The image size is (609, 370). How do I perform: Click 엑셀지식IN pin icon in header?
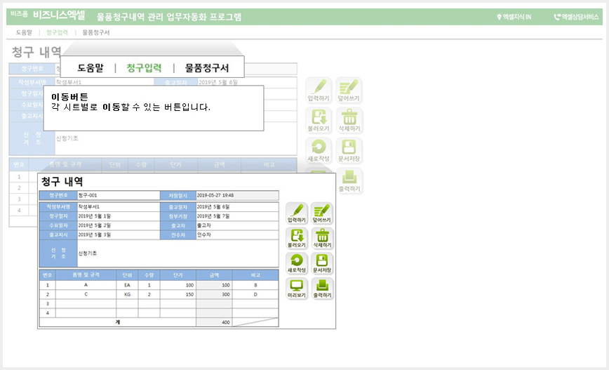point(499,17)
